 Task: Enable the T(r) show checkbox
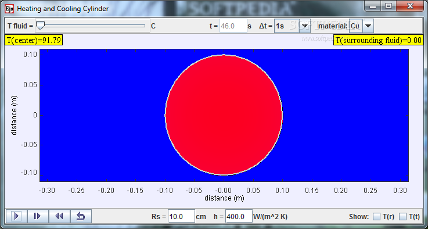coord(377,217)
